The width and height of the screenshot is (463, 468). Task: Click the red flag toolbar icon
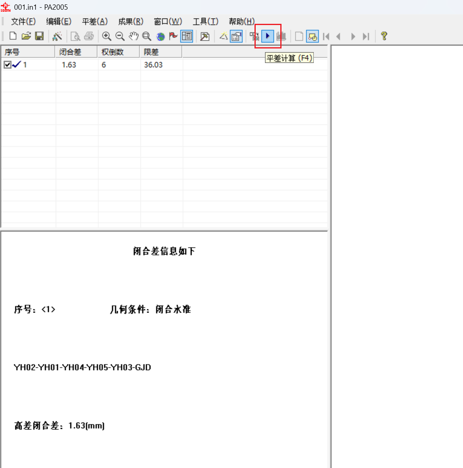tap(173, 36)
